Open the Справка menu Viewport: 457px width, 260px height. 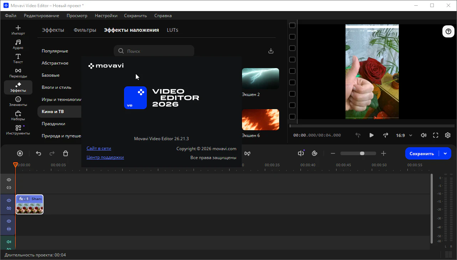pos(163,16)
